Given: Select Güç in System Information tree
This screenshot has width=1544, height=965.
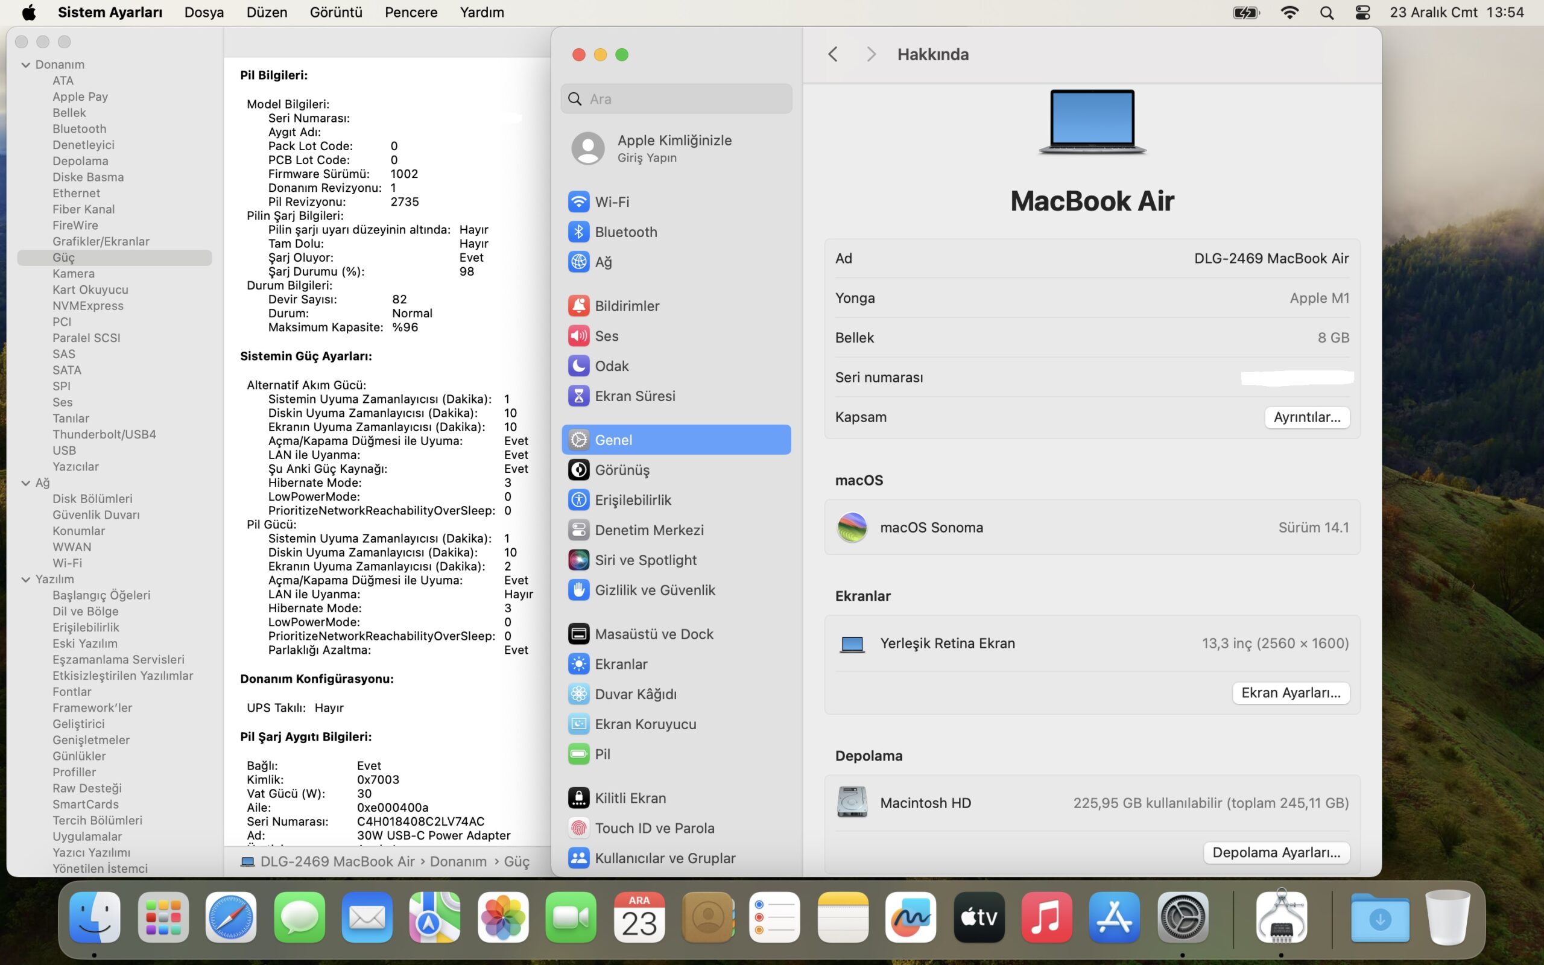Looking at the screenshot, I should (114, 257).
